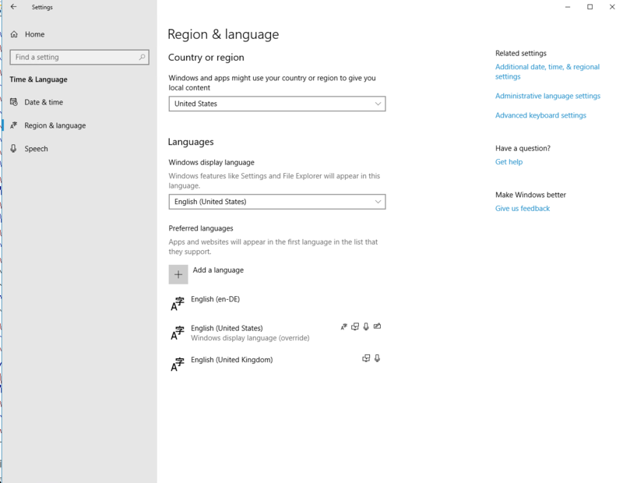Select Region & language in the sidebar
Image resolution: width=623 pixels, height=483 pixels.
[55, 125]
